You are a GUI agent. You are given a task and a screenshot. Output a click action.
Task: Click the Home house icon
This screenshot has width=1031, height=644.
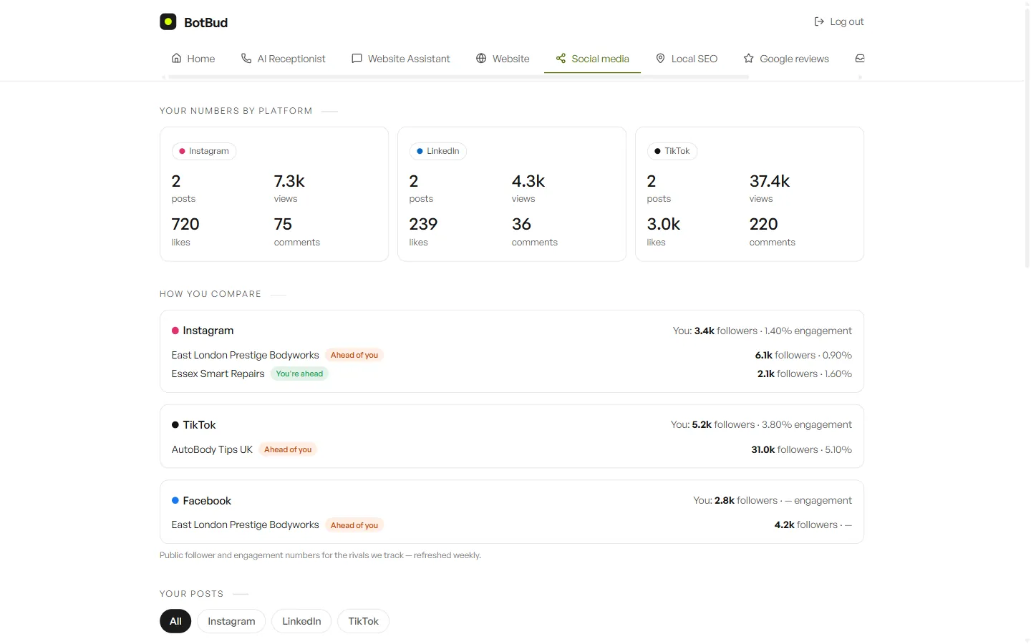coord(176,58)
